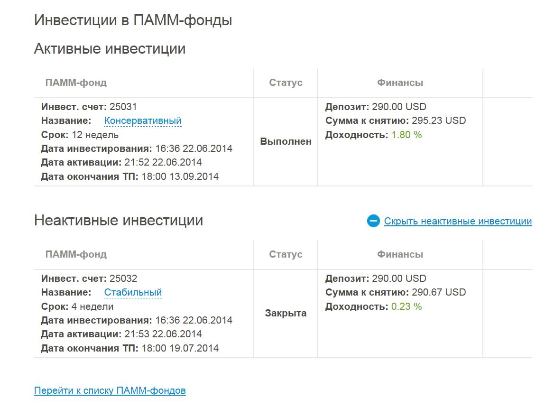Viewport: 545px width, 408px height.
Task: Click the investment account number 25031
Action: click(x=123, y=107)
